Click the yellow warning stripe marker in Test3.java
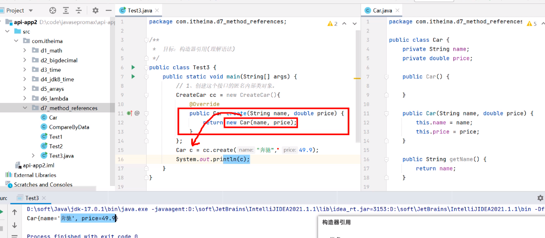 pyautogui.click(x=357, y=78)
